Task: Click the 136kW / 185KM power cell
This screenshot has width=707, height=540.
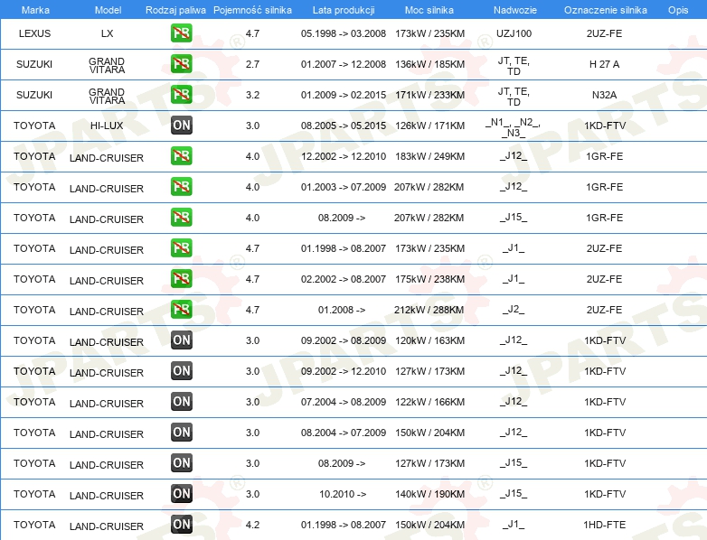Action: pyautogui.click(x=429, y=64)
